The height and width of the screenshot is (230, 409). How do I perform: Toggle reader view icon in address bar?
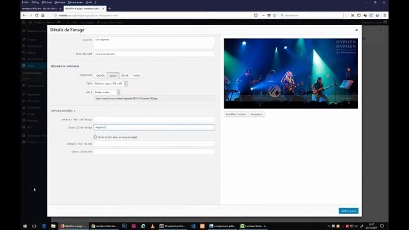pyautogui.click(x=256, y=15)
